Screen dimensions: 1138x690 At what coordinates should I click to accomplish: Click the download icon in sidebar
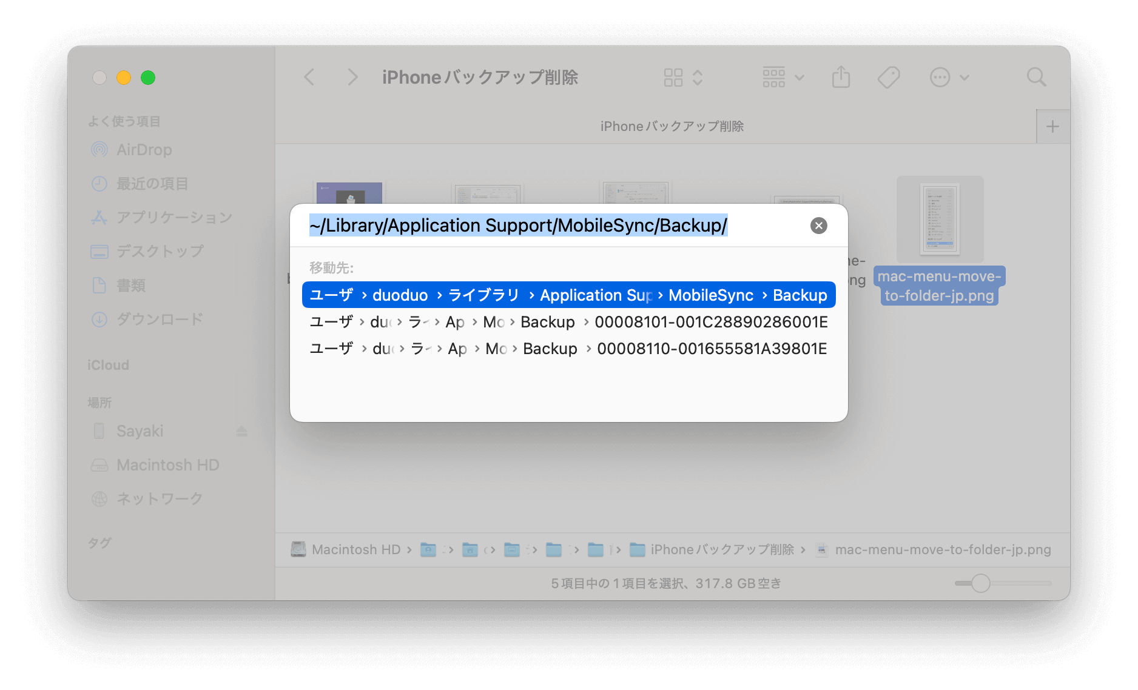99,320
